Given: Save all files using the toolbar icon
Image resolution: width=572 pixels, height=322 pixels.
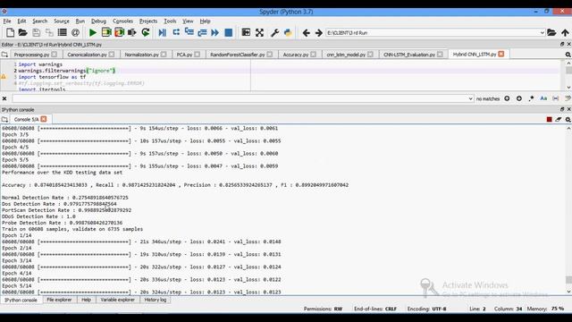Looking at the screenshot, I should (49, 32).
